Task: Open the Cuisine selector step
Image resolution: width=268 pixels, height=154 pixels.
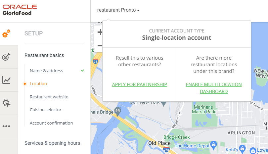Action: click(x=45, y=110)
